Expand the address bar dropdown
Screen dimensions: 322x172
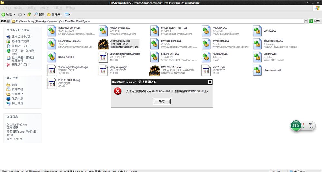306,21
